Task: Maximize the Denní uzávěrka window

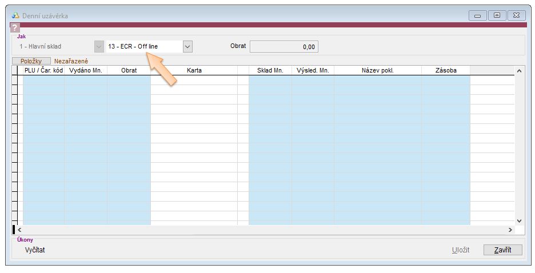Action: 497,15
